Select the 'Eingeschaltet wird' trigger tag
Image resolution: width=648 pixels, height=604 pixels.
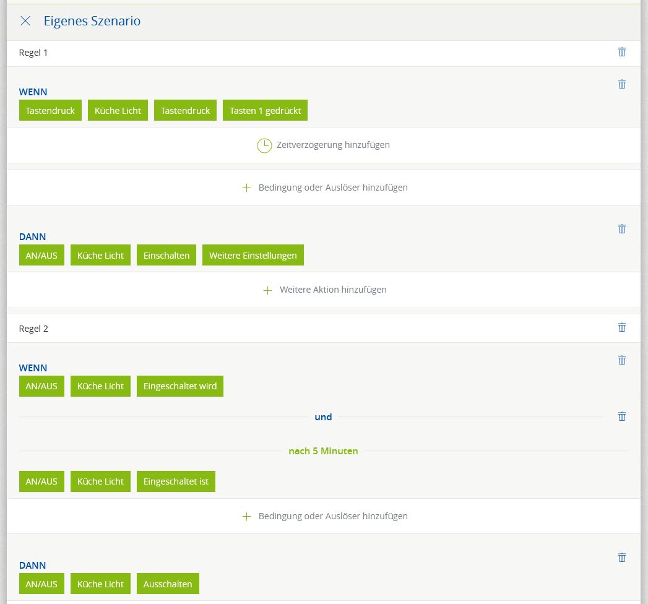pos(179,386)
